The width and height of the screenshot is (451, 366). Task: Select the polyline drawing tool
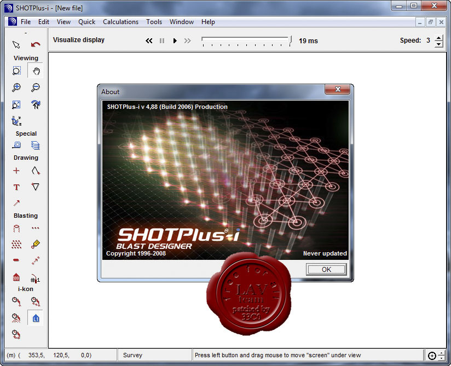(36, 171)
